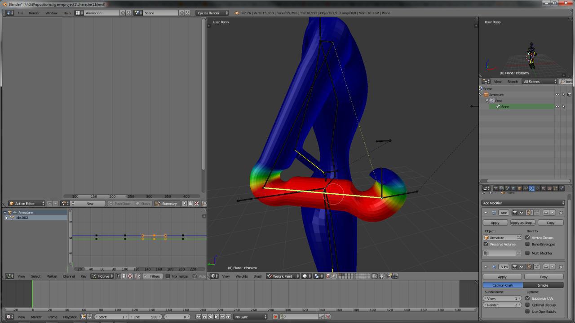Toggle Normalize checkbox in graph editor
The height and width of the screenshot is (323, 575).
click(168, 276)
